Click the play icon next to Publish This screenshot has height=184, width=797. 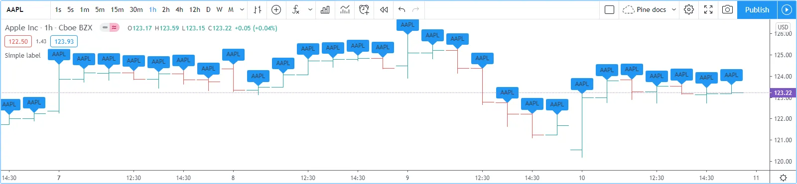[787, 9]
